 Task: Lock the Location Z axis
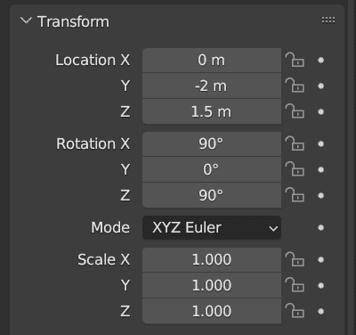click(x=295, y=111)
